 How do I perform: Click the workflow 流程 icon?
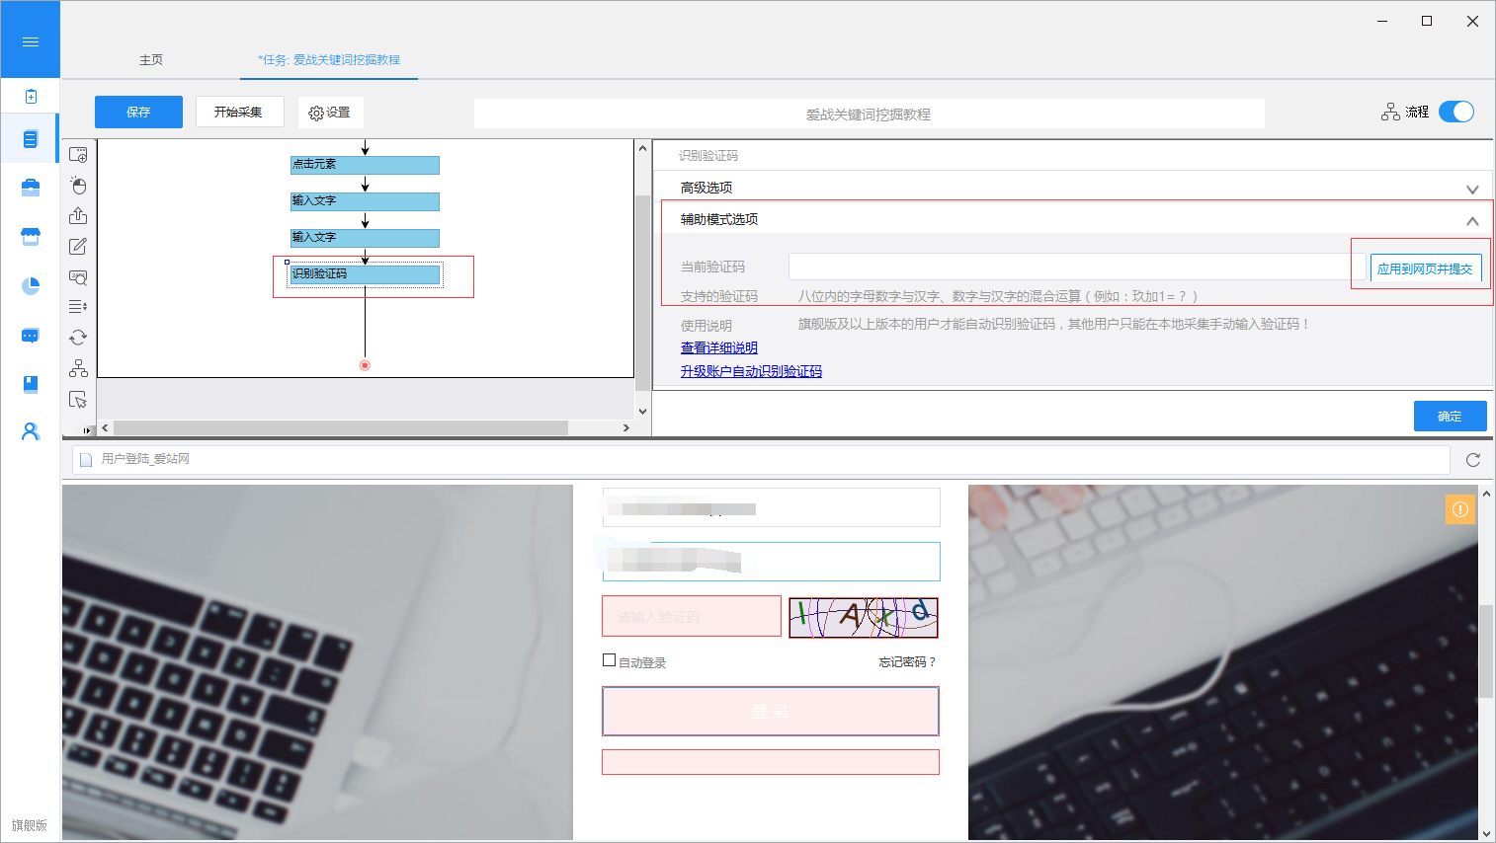1390,113
